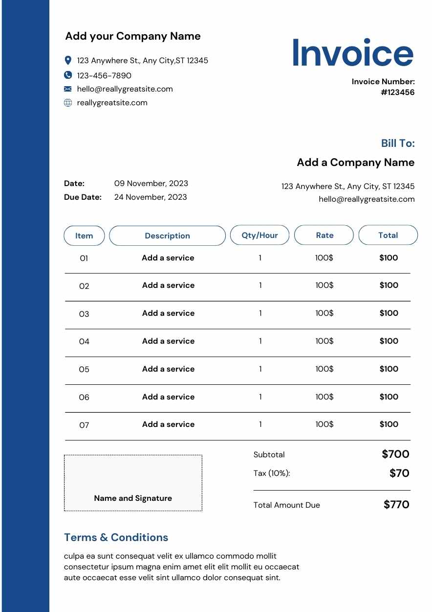
Task: Select the Description column header
Action: [x=167, y=235]
